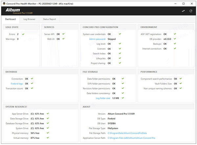Switch to the Dashboard tab
The width and height of the screenshot is (197, 145).
pos(11,19)
